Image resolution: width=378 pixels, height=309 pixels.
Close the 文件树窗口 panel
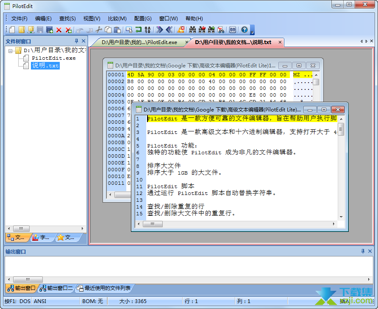point(83,41)
